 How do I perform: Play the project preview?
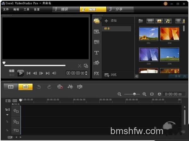[x=20, y=73]
